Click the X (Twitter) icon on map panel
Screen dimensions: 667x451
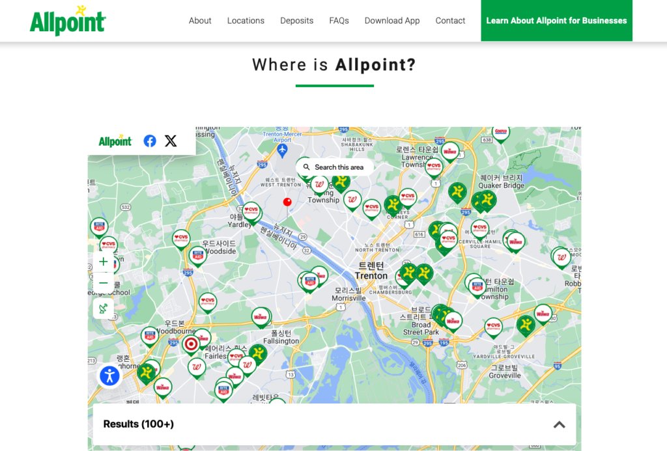point(171,141)
